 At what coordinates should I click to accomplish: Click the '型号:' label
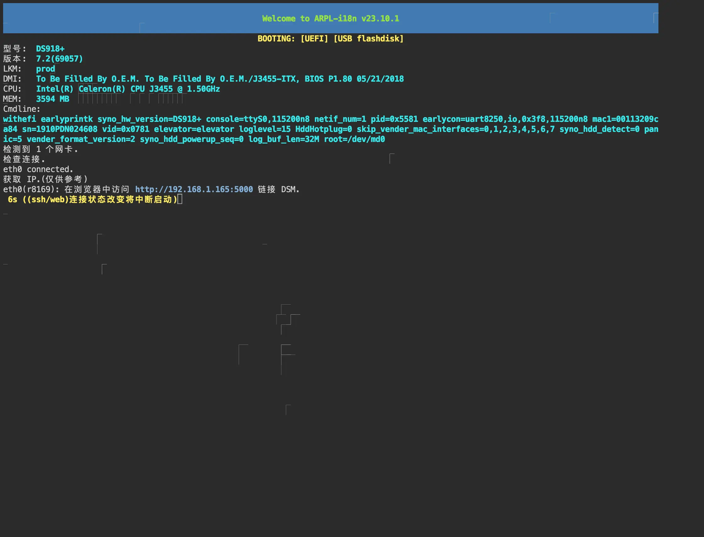(x=15, y=49)
